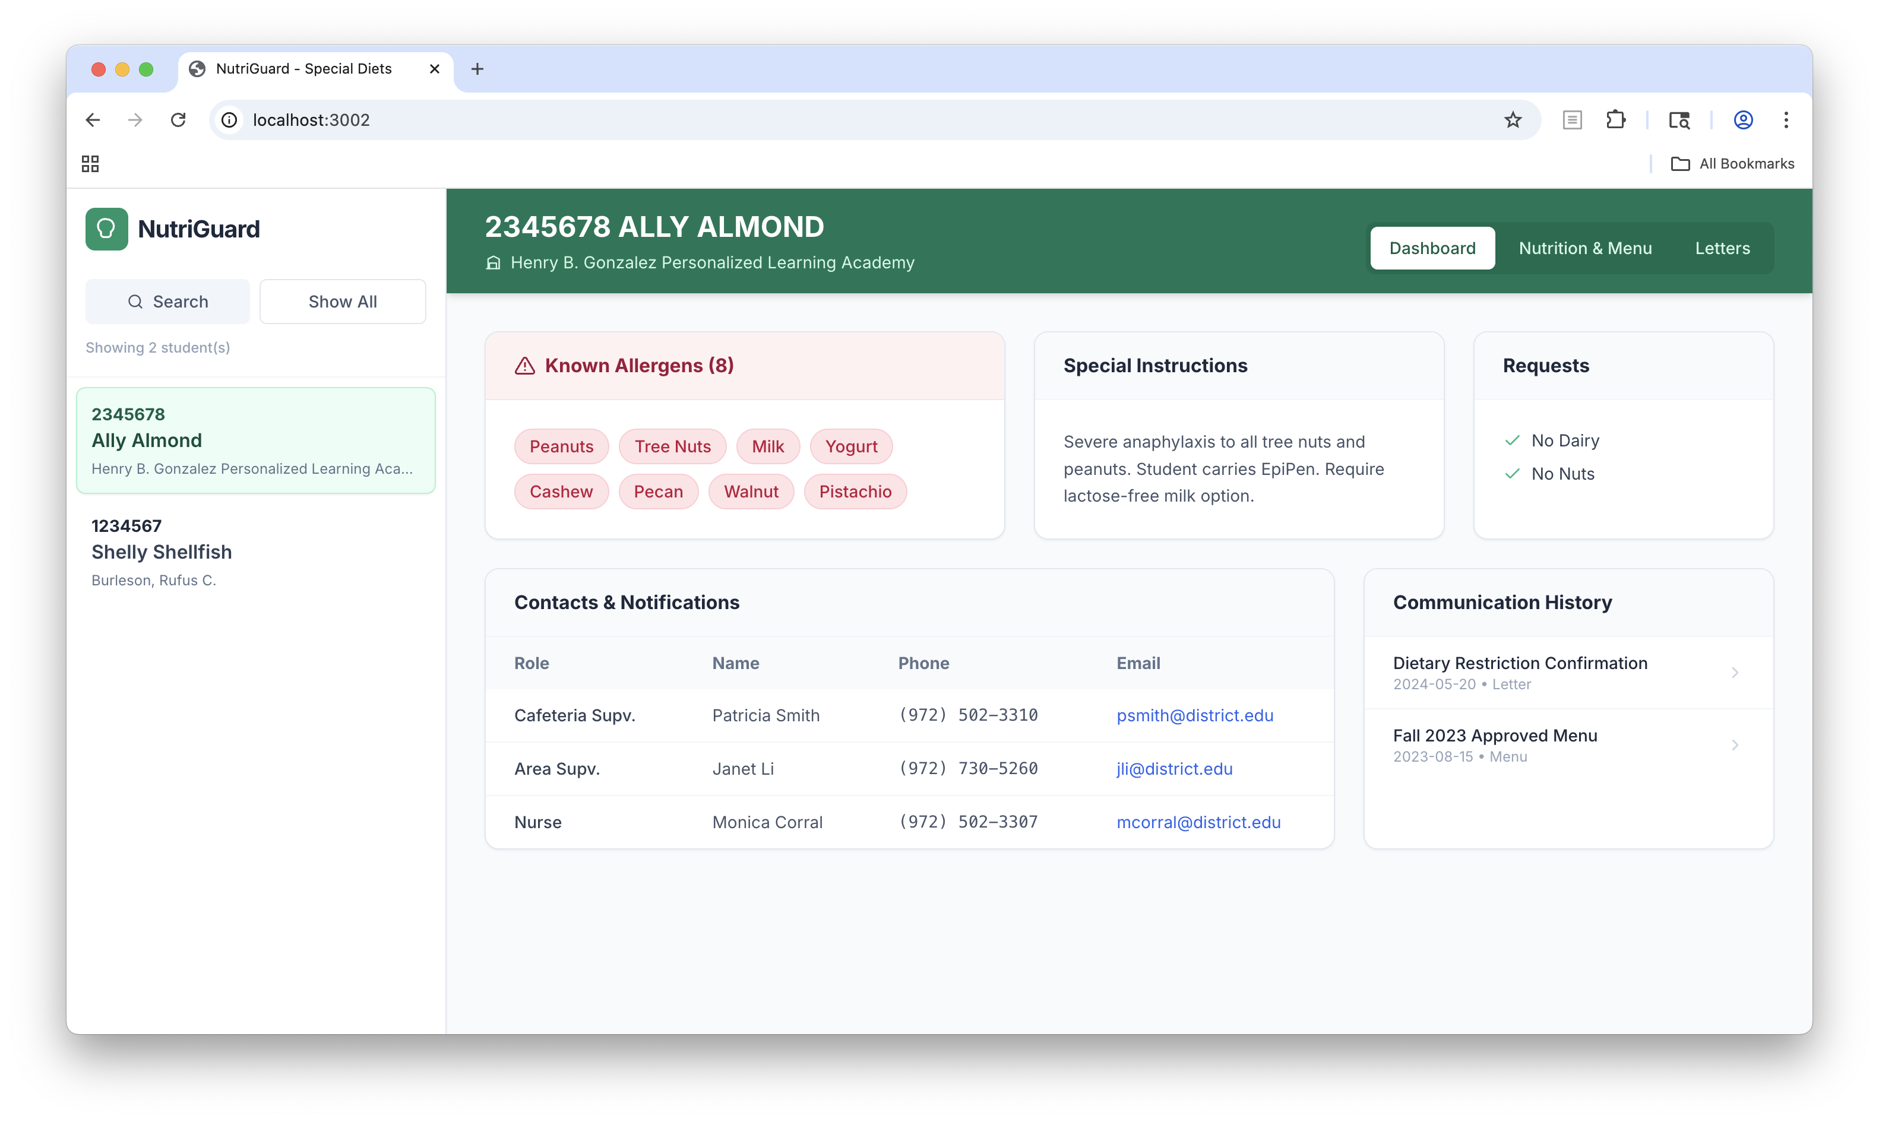Click the Show All button

tap(343, 301)
